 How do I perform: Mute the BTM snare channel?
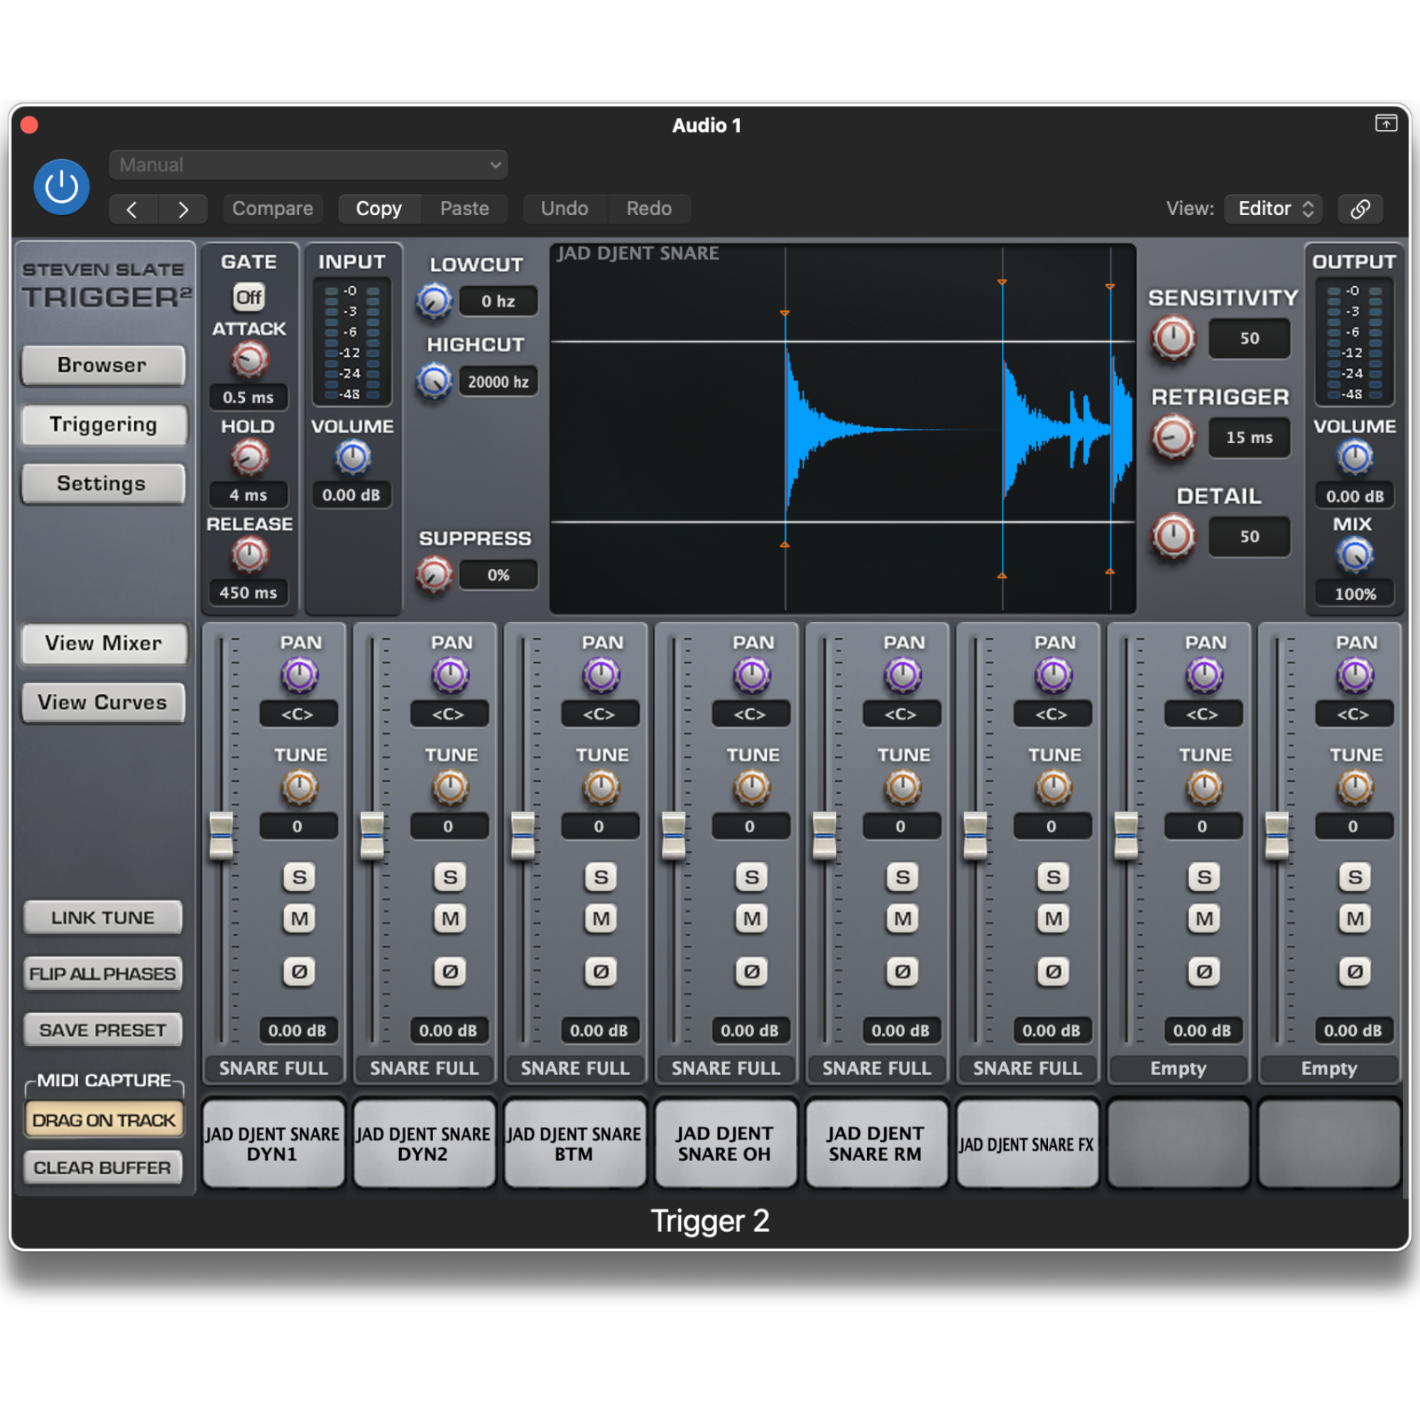(x=601, y=919)
